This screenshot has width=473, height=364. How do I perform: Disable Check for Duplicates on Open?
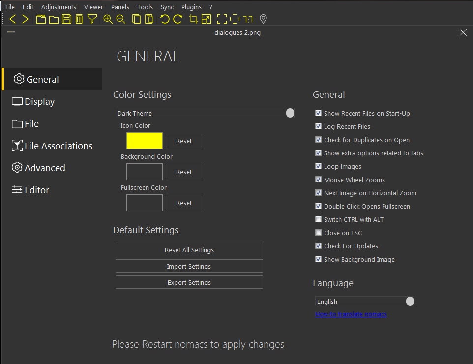pos(318,139)
